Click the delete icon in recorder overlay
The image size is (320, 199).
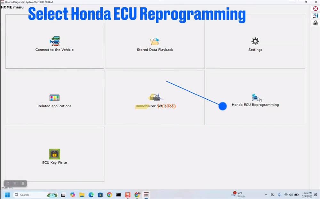[23, 183]
